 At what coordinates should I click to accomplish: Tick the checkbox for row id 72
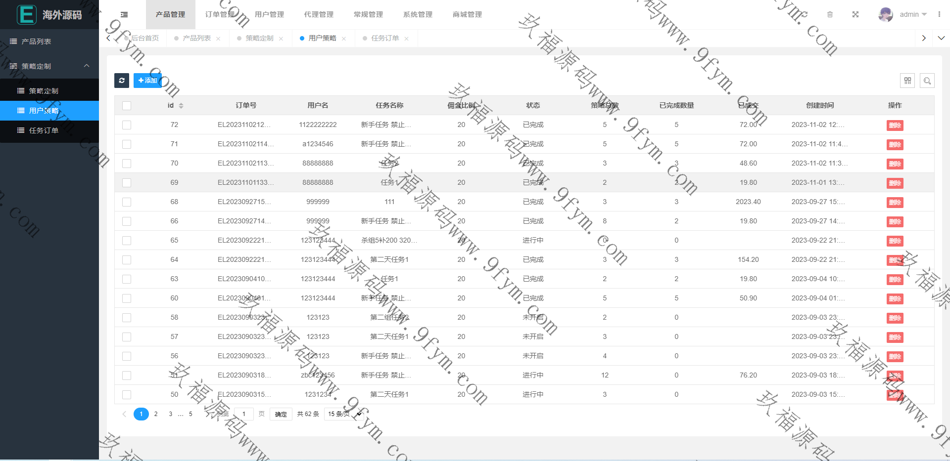tap(127, 125)
